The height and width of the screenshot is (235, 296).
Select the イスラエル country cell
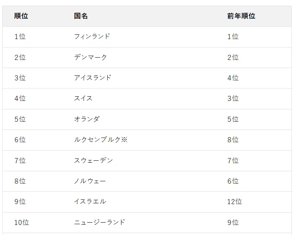(90, 201)
